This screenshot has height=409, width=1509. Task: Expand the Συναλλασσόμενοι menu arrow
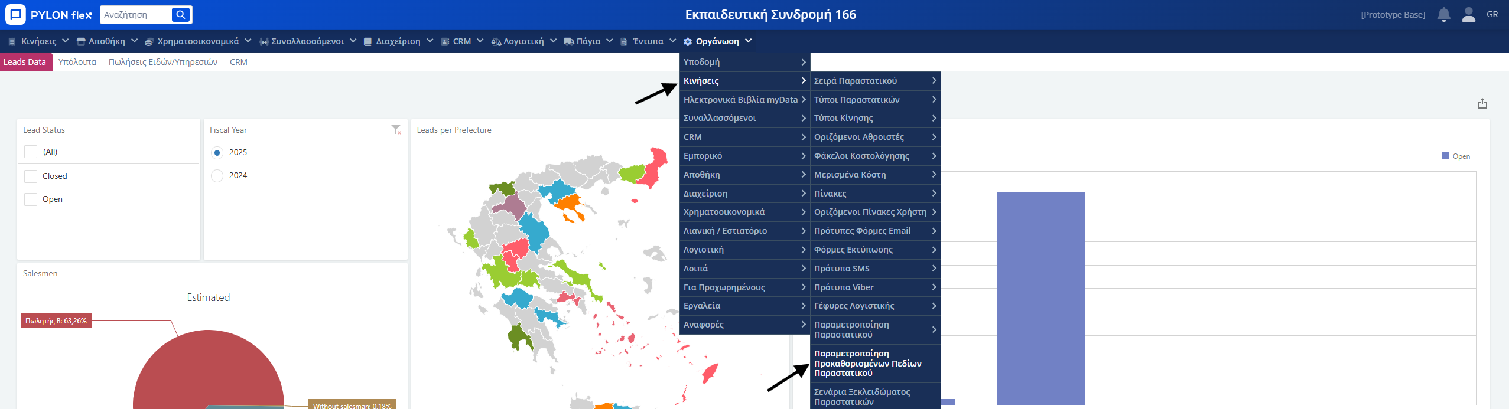point(353,41)
